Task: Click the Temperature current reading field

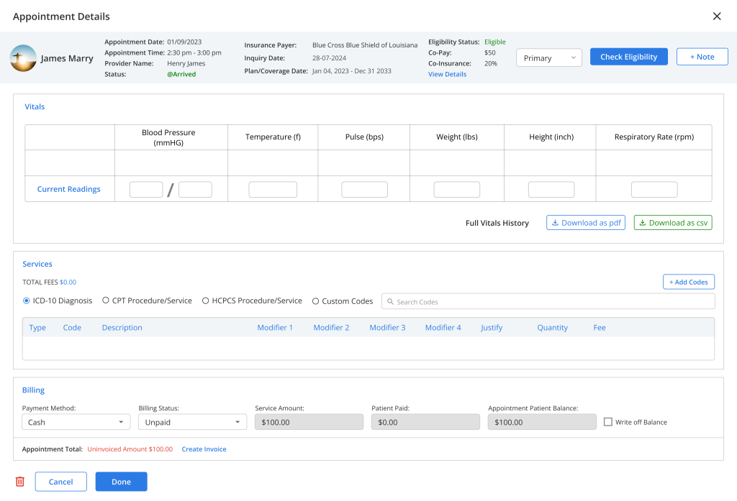Action: coord(273,190)
